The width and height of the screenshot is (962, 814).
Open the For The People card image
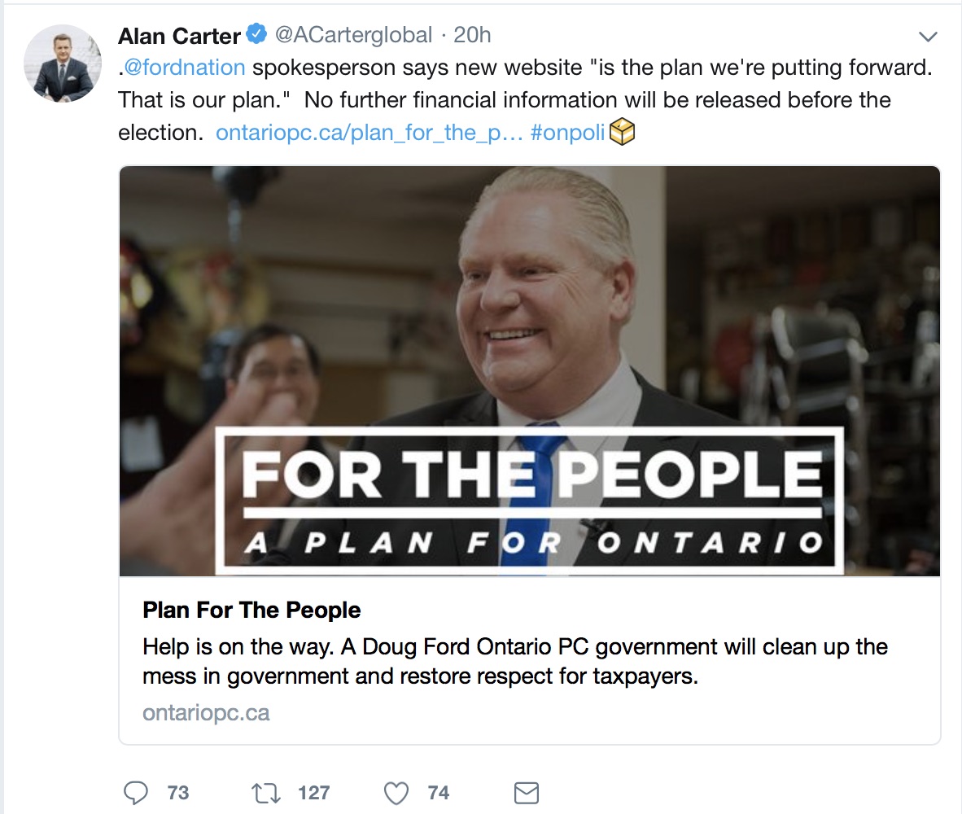530,371
